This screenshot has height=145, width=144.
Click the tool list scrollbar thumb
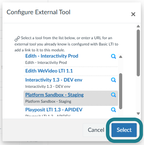coord(120,91)
